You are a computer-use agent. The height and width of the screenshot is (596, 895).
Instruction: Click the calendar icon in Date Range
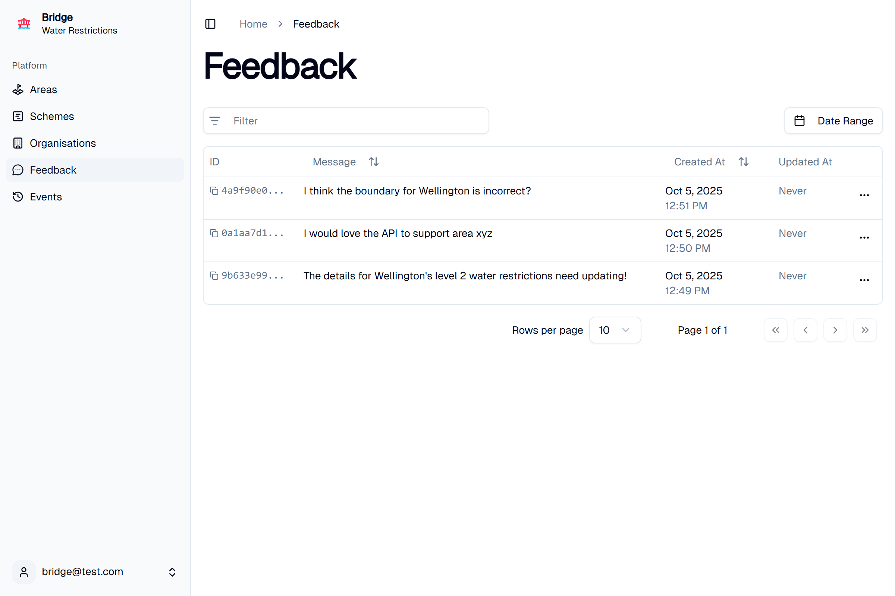(800, 120)
